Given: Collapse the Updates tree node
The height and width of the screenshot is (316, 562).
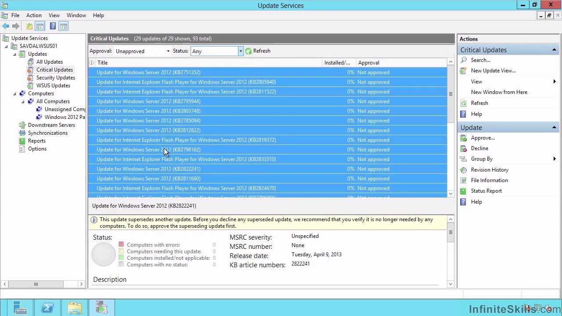Looking at the screenshot, I should pos(14,54).
